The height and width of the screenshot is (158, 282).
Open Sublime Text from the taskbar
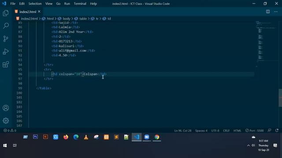click(116, 137)
